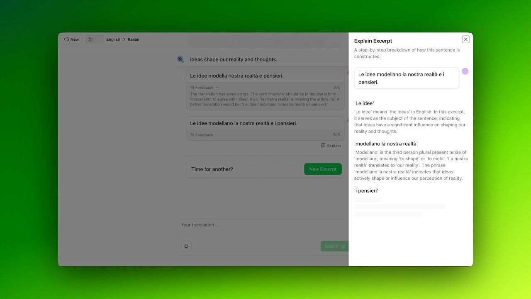The image size is (531, 299).
Task: Open Explain for the second translation
Action: (331, 146)
